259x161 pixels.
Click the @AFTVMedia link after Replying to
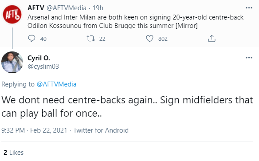(x=56, y=84)
